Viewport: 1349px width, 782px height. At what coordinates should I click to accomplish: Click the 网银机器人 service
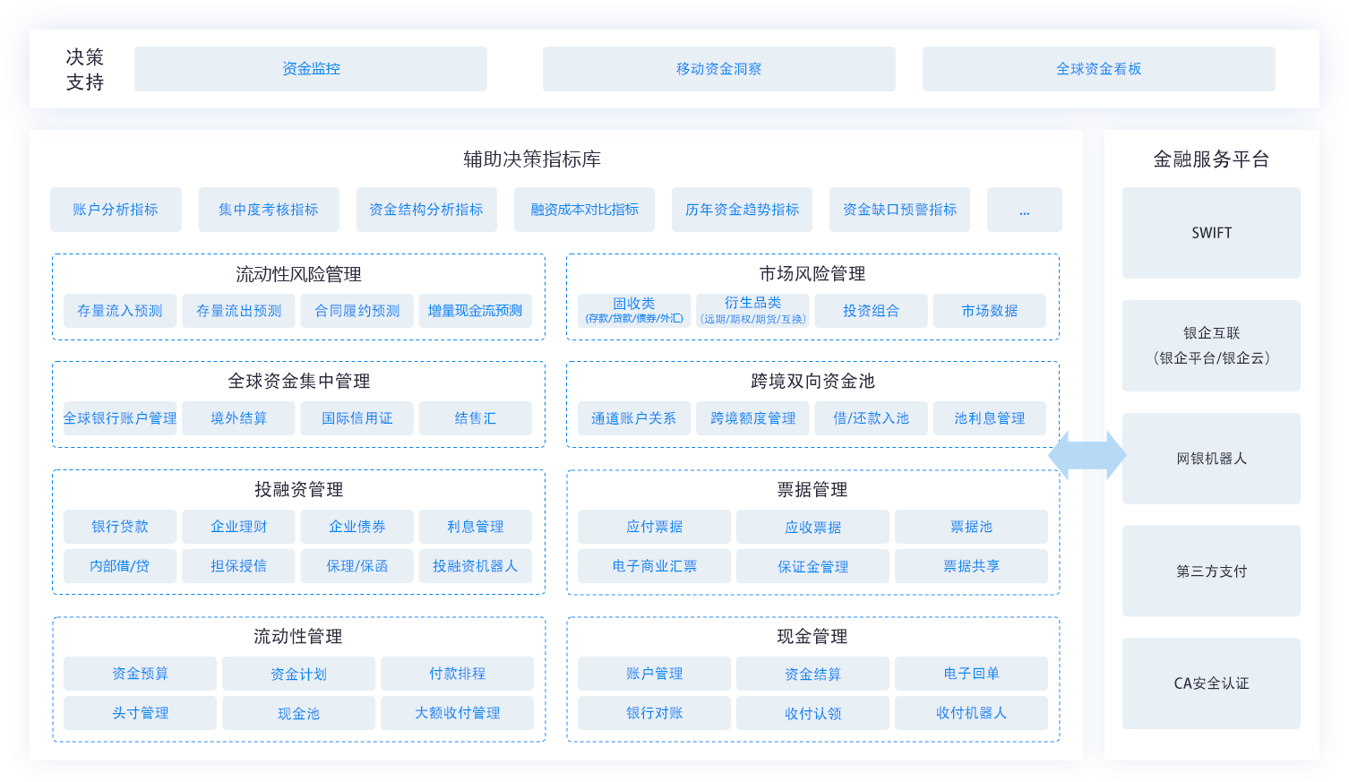point(1211,459)
